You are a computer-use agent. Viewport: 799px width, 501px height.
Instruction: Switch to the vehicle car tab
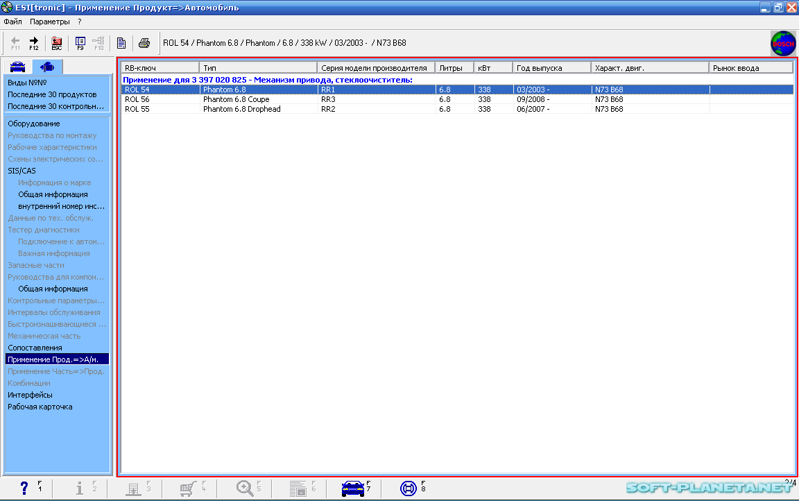click(17, 67)
